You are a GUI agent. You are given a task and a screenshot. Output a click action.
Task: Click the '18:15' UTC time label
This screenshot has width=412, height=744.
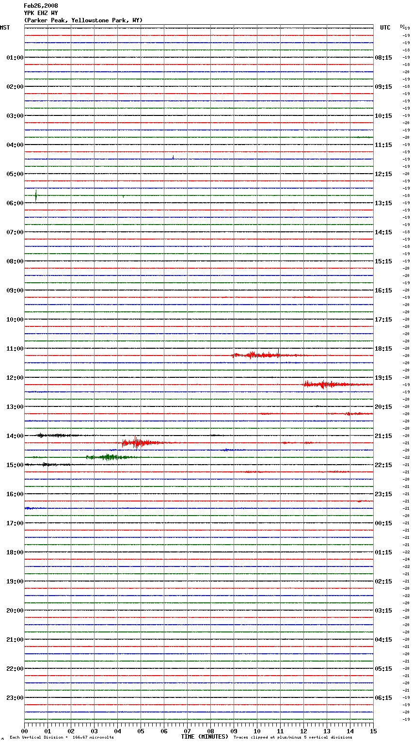(x=383, y=349)
